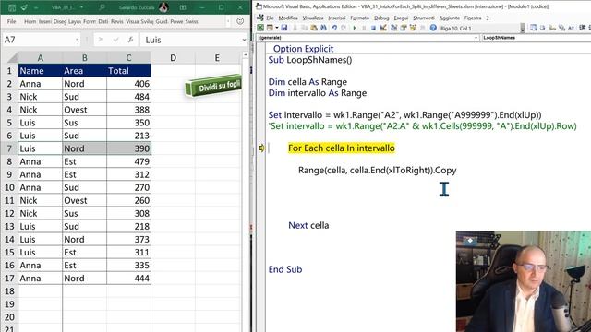The width and height of the screenshot is (591, 332).
Task: Click the formula bar showing Luis
Action: point(190,40)
